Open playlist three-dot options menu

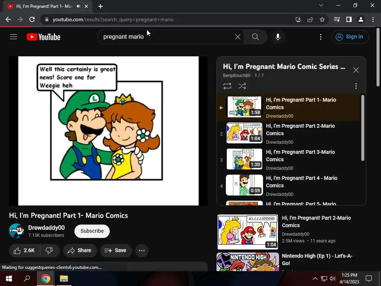coord(356,86)
